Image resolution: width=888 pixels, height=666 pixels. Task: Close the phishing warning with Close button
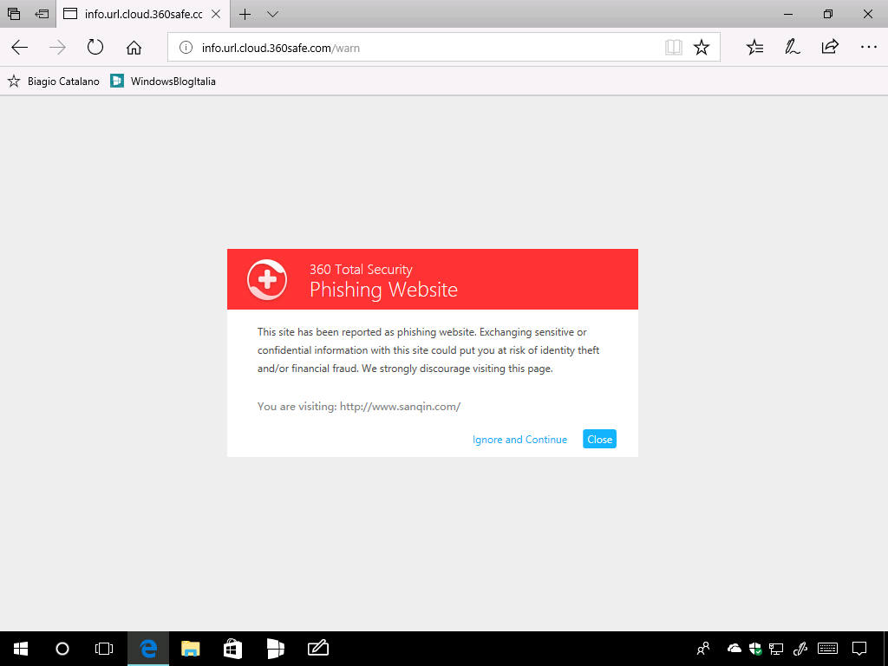pos(600,439)
